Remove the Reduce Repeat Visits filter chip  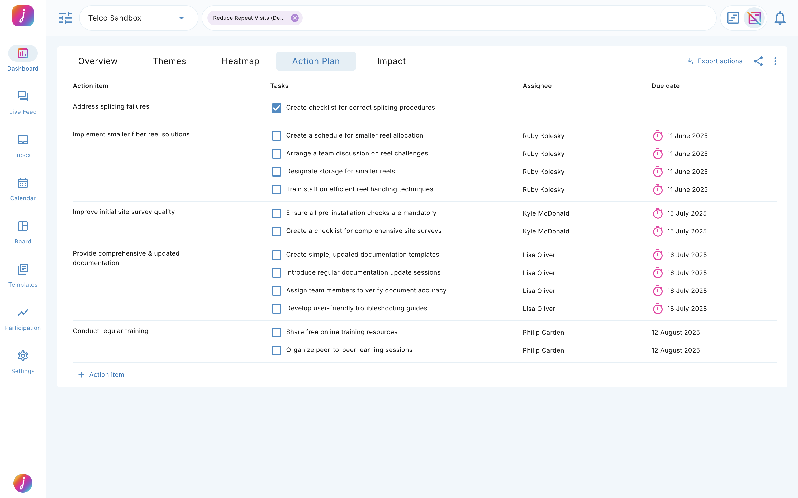coord(294,18)
